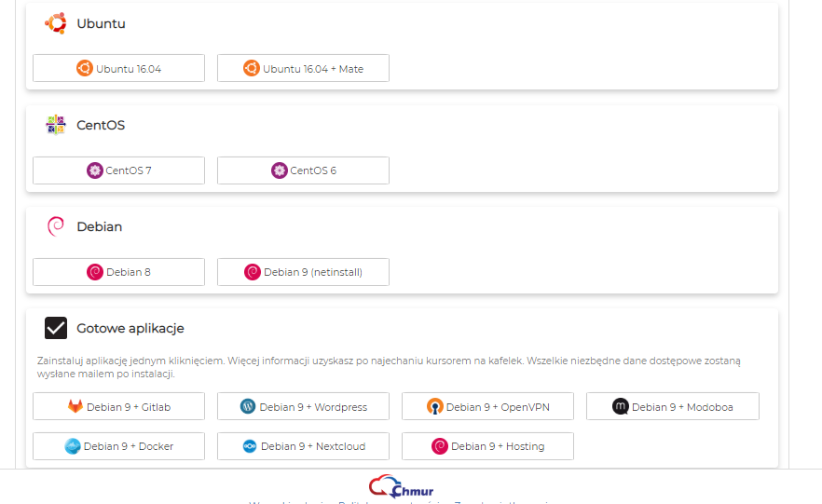Click the checkmark icon beside Gotowe aplikacje
This screenshot has width=822, height=504.
tap(56, 328)
